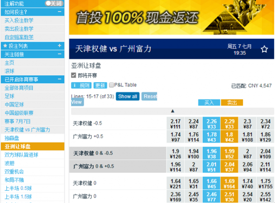Sell 天津权健 0 at 1.69
This screenshot has width=275, height=203.
229,183
